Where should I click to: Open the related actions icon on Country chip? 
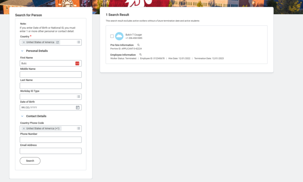(x=58, y=42)
